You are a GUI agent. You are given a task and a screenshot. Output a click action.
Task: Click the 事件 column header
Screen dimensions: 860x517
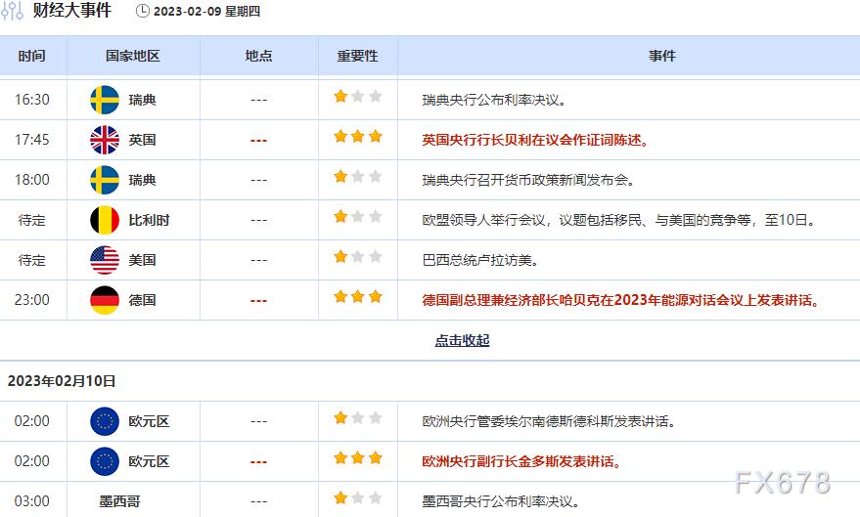662,56
